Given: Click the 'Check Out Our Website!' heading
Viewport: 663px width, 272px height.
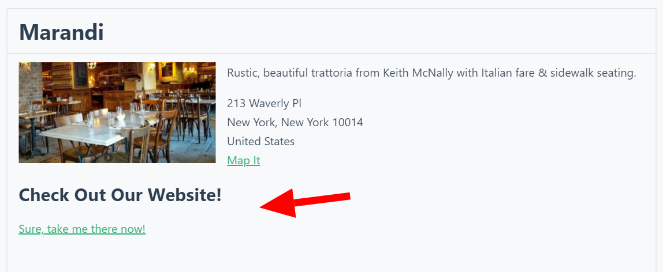Looking at the screenshot, I should pyautogui.click(x=120, y=195).
